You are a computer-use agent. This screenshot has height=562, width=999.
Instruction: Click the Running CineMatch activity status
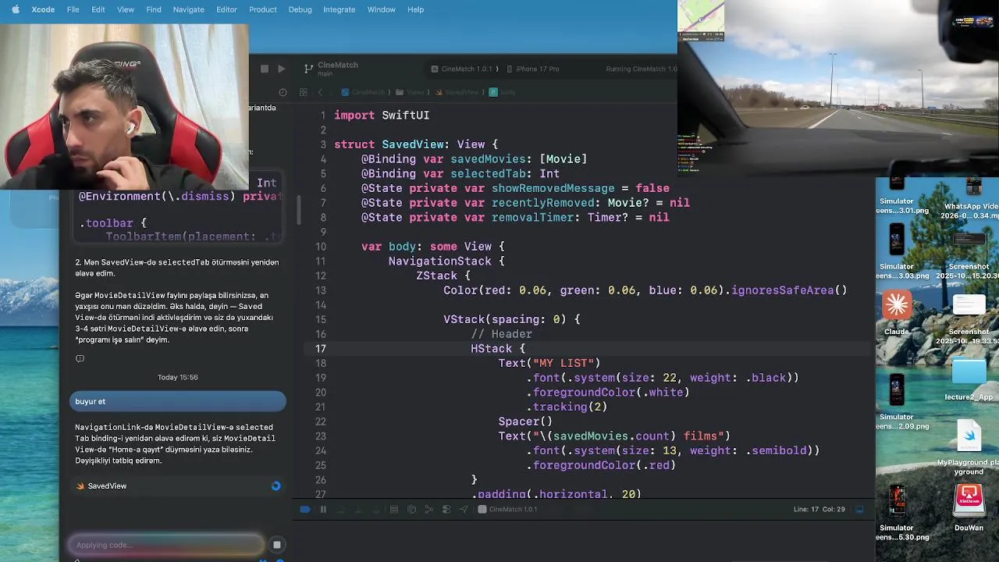pyautogui.click(x=641, y=69)
